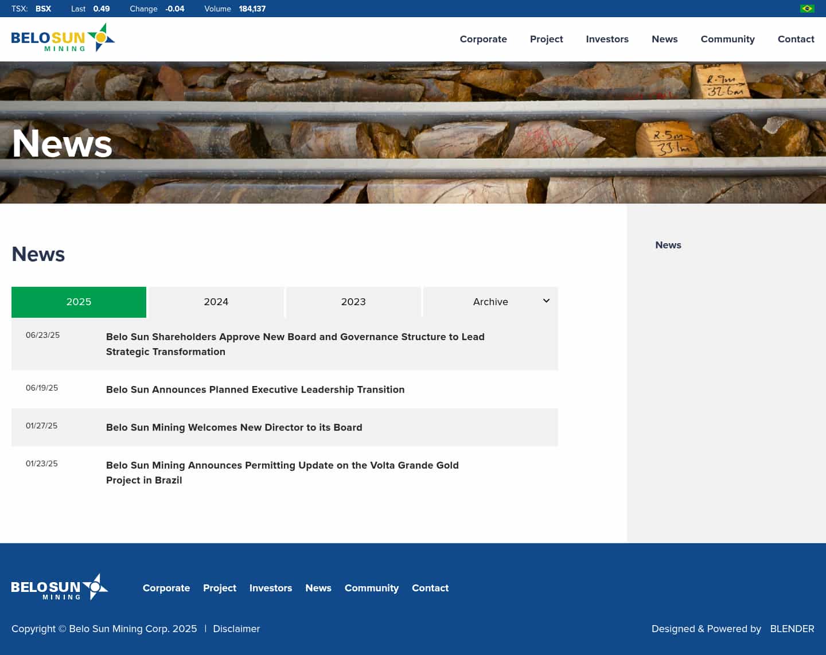This screenshot has width=826, height=655.
Task: Click the yellow sun symbol in the logo
Action: (x=101, y=37)
